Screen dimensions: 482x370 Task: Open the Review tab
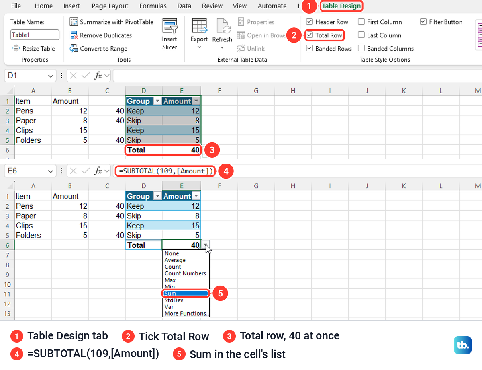(212, 6)
